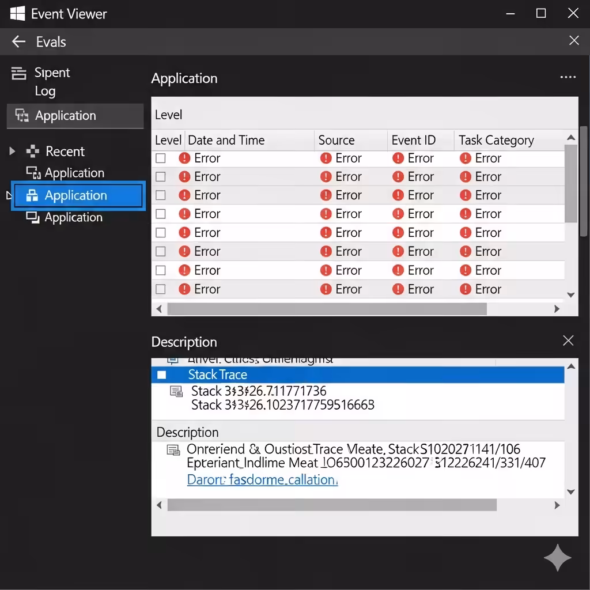Click the Epteriant_Indlime Meat description line
Image resolution: width=590 pixels, height=590 pixels.
pos(366,463)
